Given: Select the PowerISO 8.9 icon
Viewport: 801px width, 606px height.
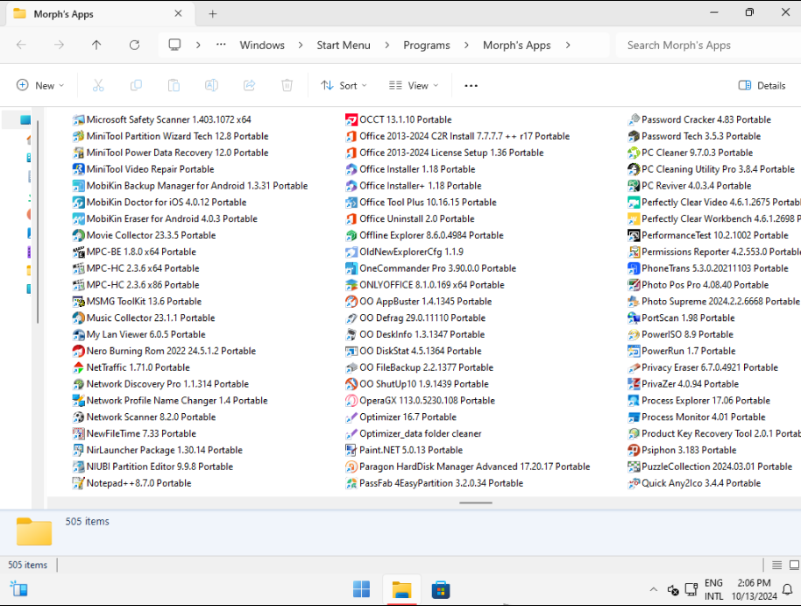Looking at the screenshot, I should click(x=634, y=334).
